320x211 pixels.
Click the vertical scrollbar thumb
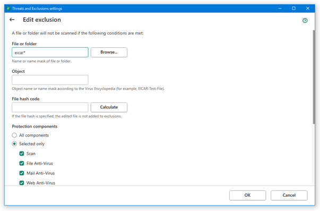point(314,77)
